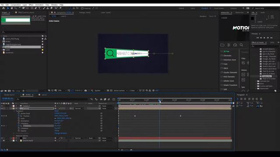280x157 pixels.
Task: Select the Unified Camera tool
Action: [x=24, y=8]
